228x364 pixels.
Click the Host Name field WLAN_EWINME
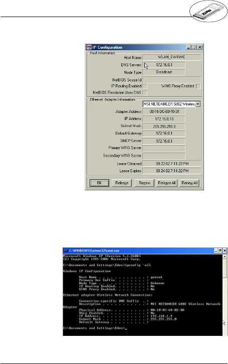click(x=172, y=57)
